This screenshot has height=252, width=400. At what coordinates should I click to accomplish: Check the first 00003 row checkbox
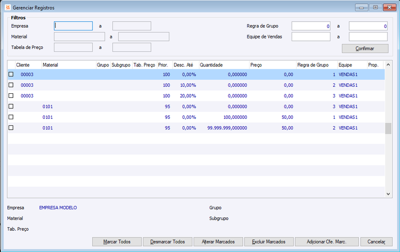(11, 74)
